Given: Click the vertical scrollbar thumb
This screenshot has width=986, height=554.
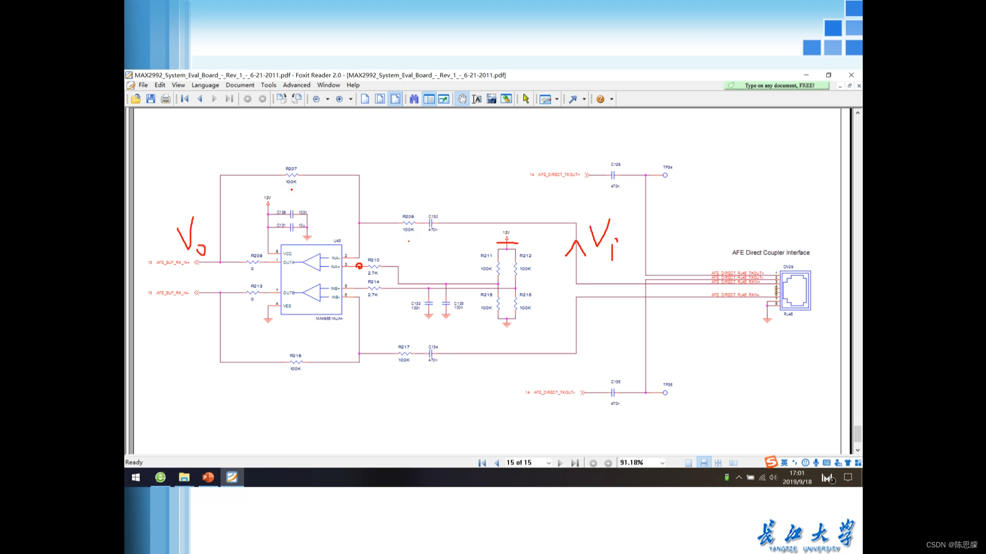Looking at the screenshot, I should (858, 434).
